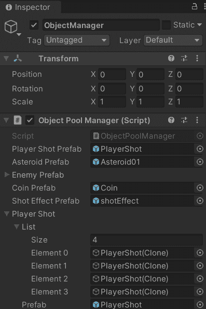Open the Tag Untagged dropdown
Viewport: 206px width, 309px height.
click(x=77, y=40)
